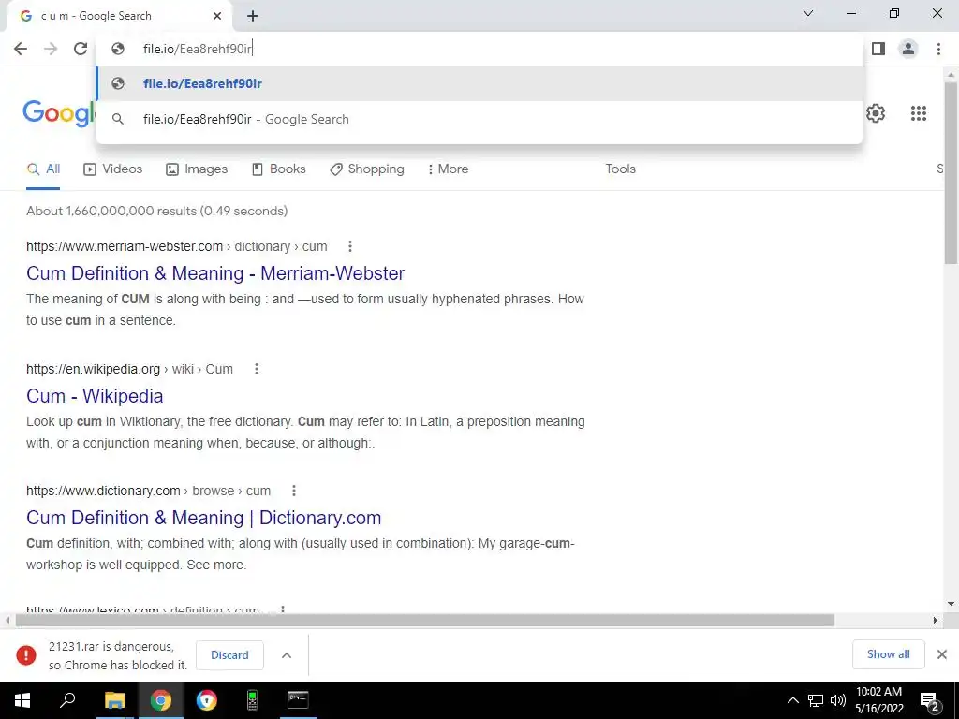Choose the 'file.io/Eea8rehf90ir - Google Search' suggestion
The image size is (959, 719).
click(479, 119)
